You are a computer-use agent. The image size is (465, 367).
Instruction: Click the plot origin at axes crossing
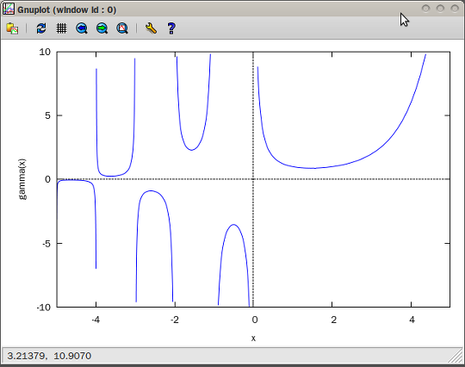(x=253, y=179)
